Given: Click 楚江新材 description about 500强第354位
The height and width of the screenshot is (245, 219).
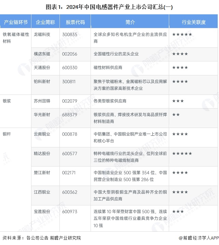Looking at the screenshot, I should pos(130,176).
